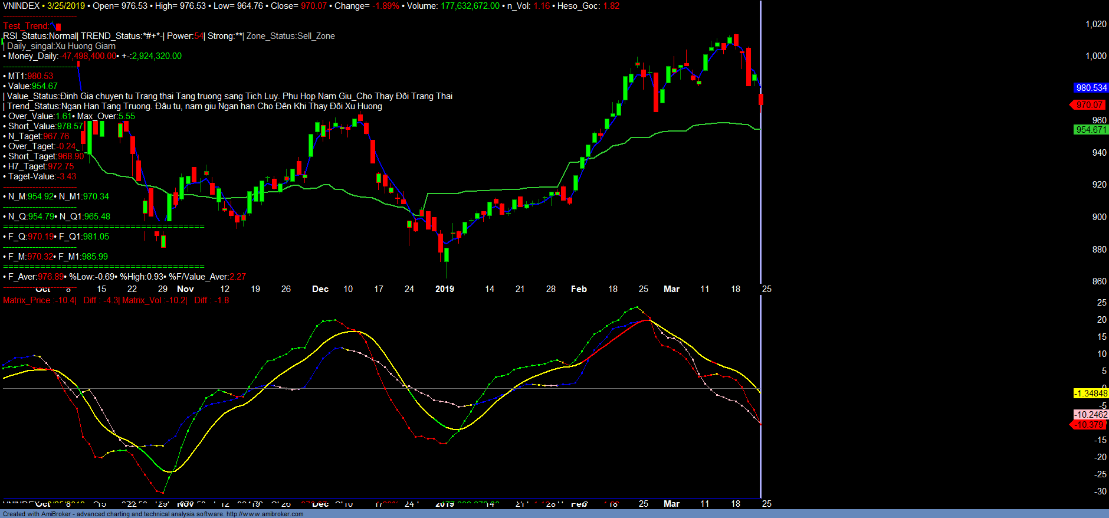The height and width of the screenshot is (518, 1109).
Task: Click the 860 level on the price axis
Action: (1099, 281)
